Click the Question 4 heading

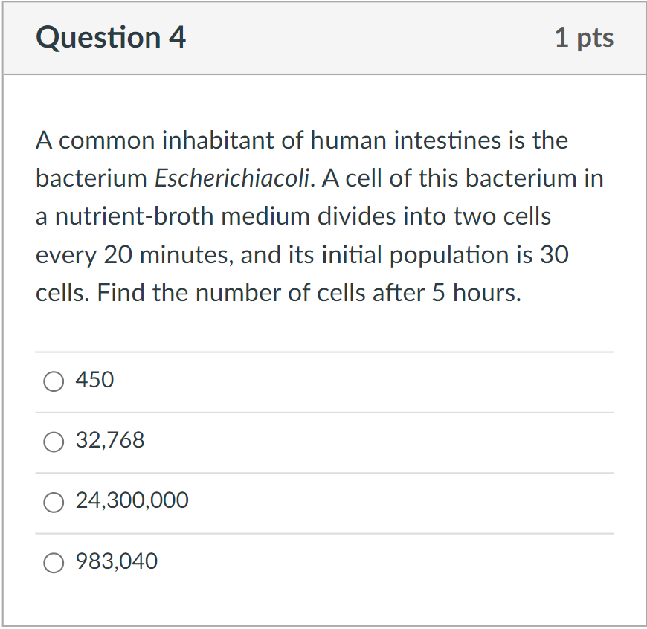pos(111,37)
